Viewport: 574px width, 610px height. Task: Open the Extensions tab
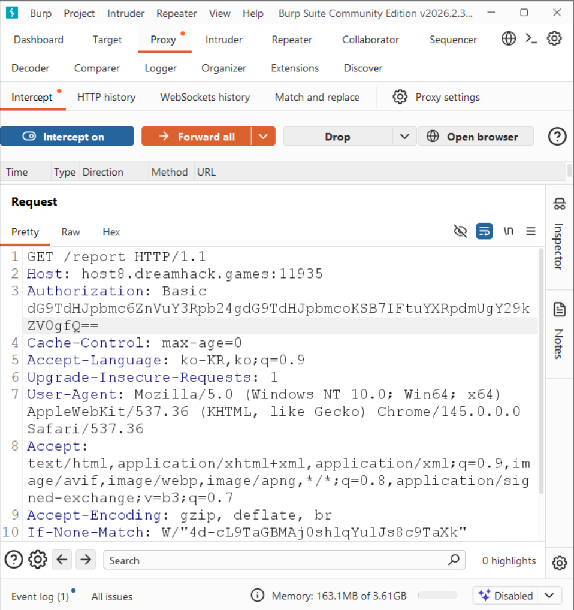click(295, 68)
